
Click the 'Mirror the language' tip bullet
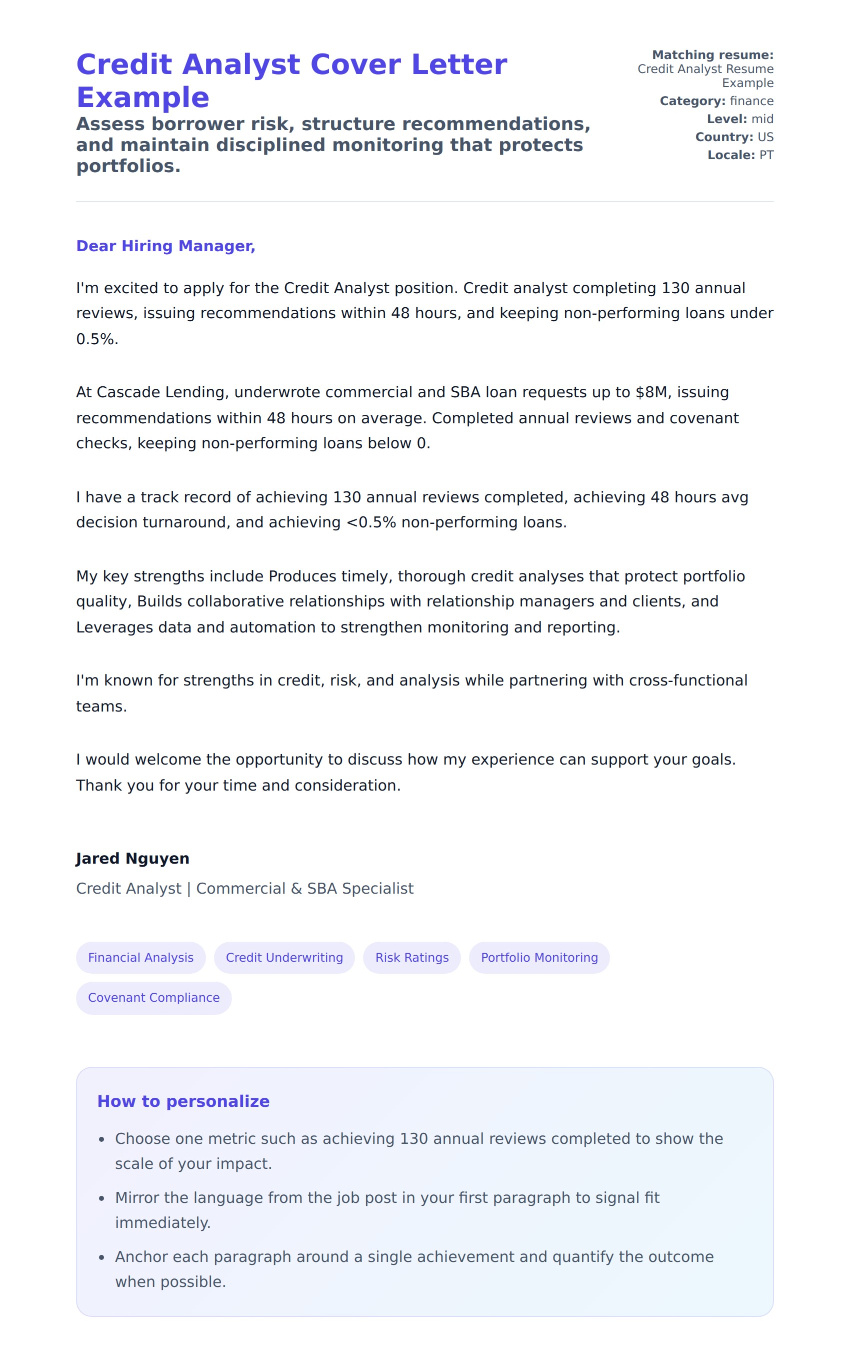387,1210
